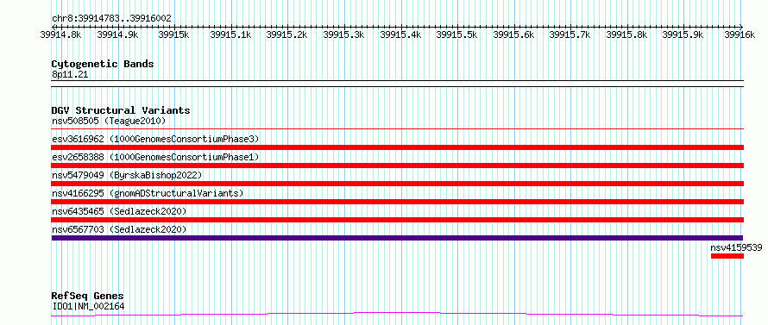The image size is (768, 325).
Task: Click the red bar for nsv6435465
Action: [397, 220]
